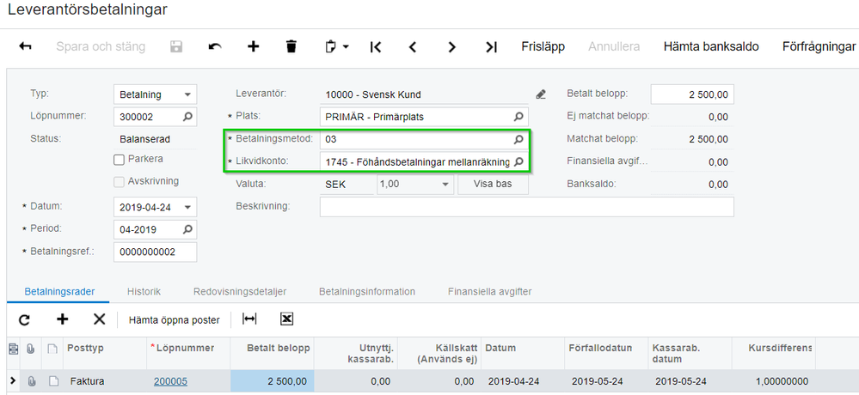The image size is (859, 395).
Task: Delete the row with X icon
Action: click(99, 319)
